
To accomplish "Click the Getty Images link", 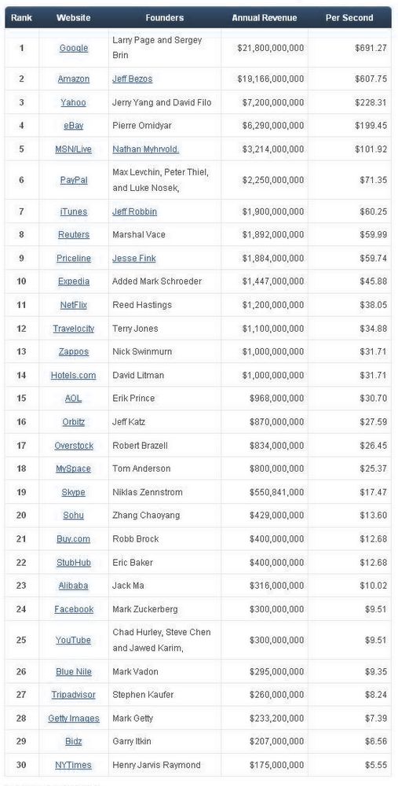I will pyautogui.click(x=74, y=718).
